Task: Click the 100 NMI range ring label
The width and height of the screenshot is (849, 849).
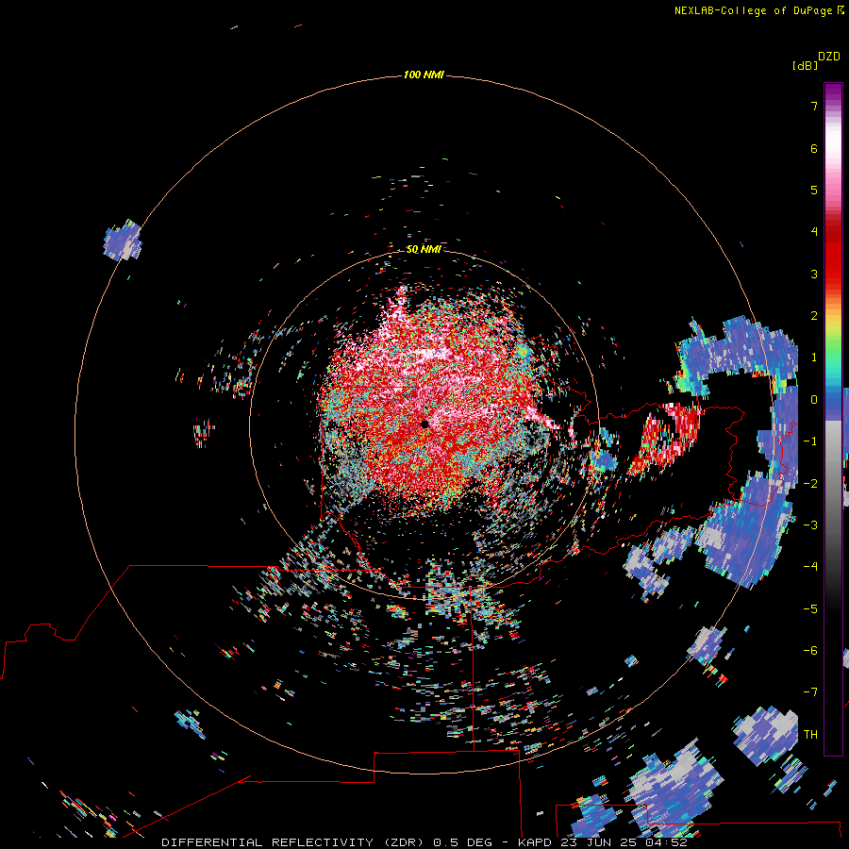Action: coord(424,75)
